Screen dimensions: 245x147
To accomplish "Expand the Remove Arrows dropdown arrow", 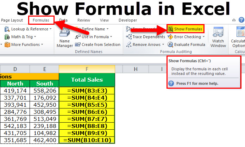I will click(163, 45).
